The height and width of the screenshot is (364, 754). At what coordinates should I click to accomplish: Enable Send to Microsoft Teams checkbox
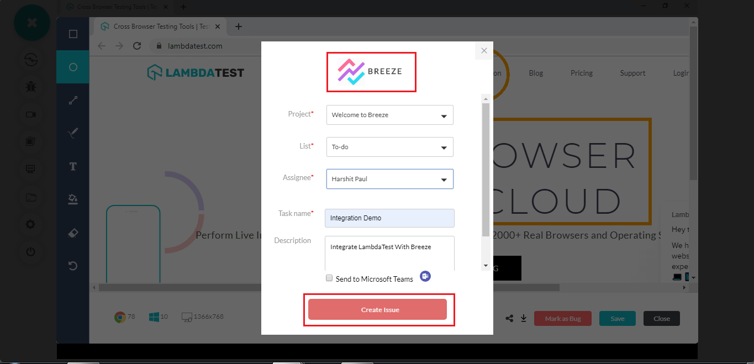pos(329,278)
